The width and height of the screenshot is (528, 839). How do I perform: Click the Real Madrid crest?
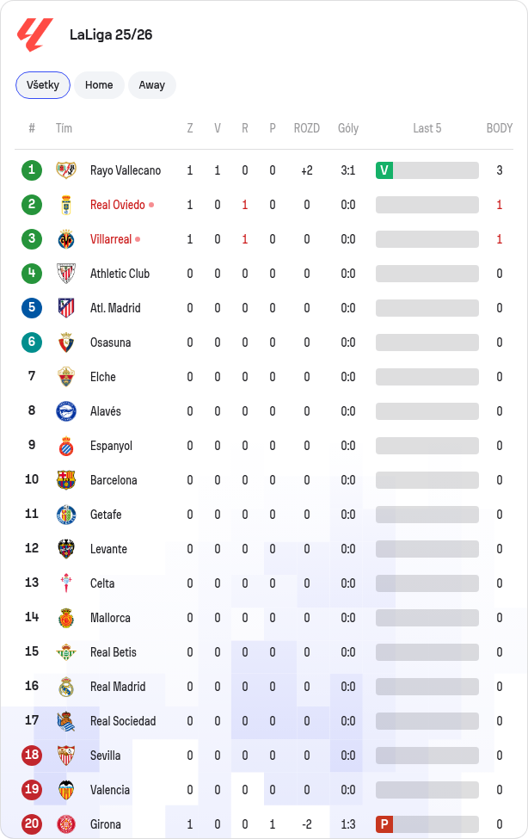66,687
